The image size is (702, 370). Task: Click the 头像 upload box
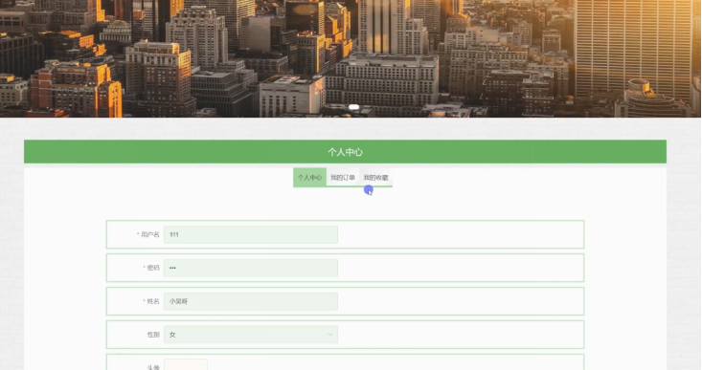186,364
